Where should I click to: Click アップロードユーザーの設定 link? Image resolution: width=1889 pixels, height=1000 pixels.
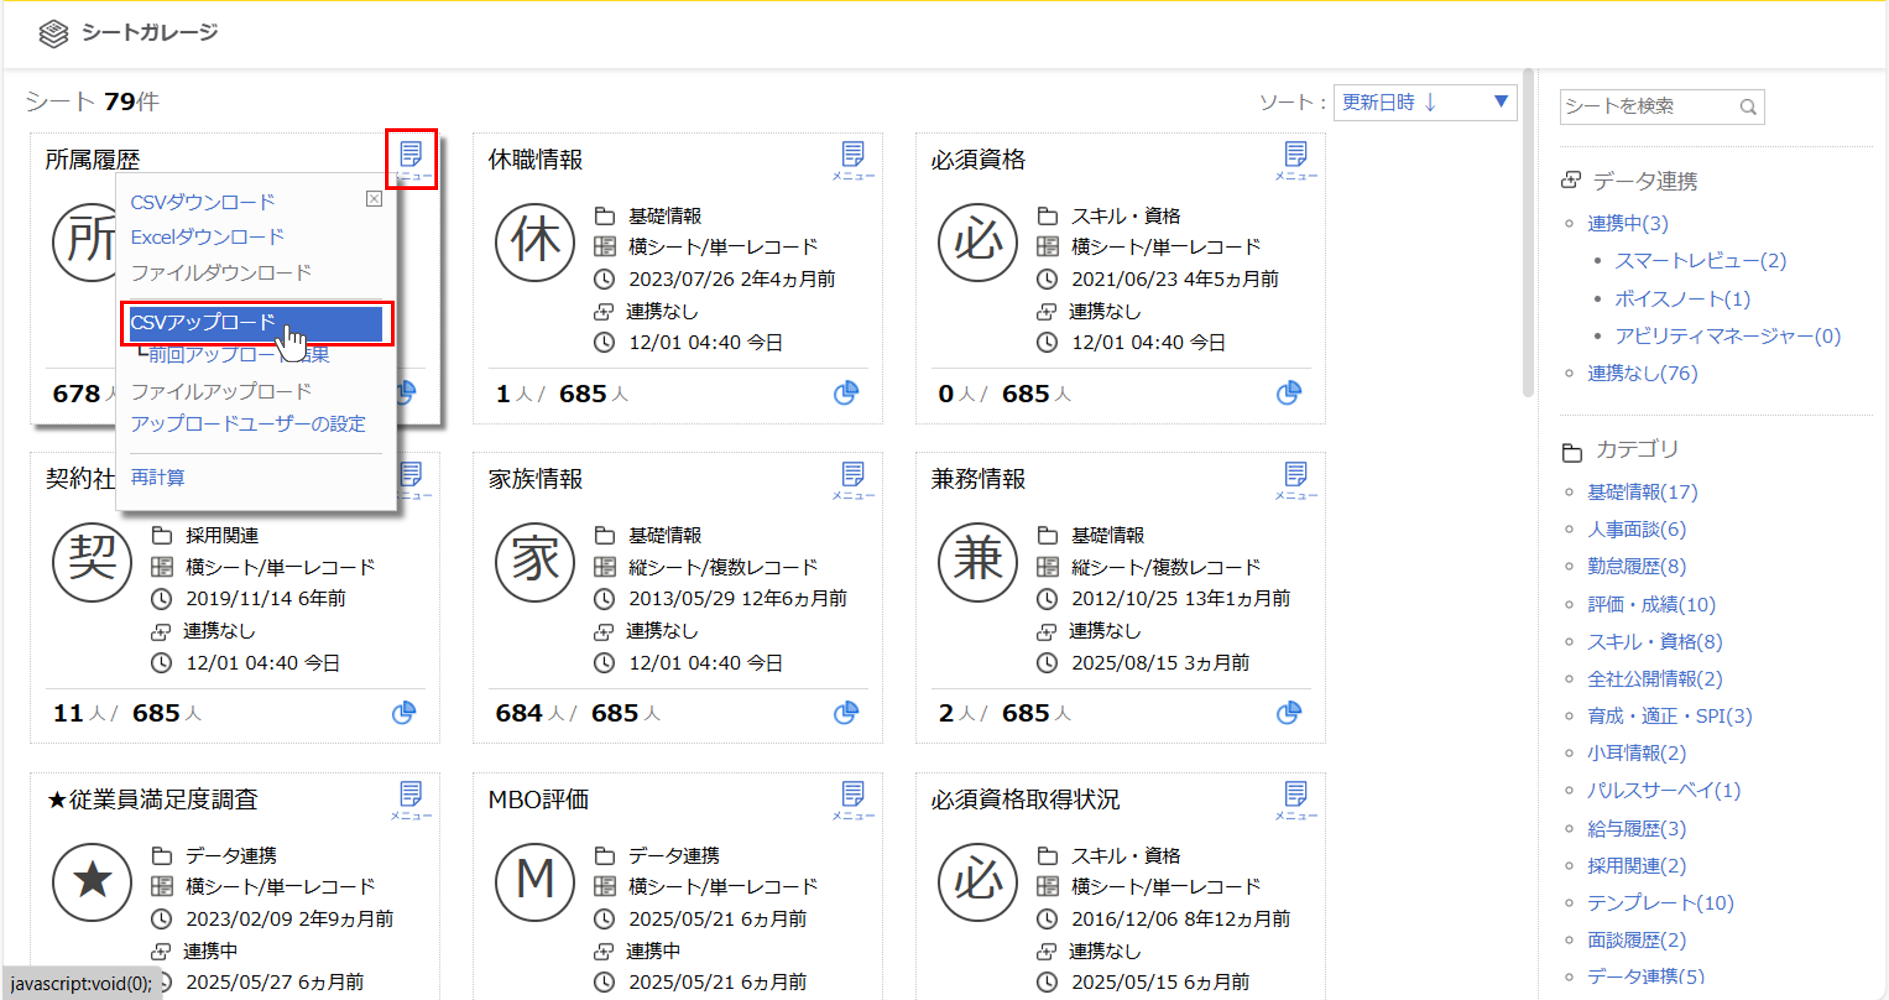[248, 424]
